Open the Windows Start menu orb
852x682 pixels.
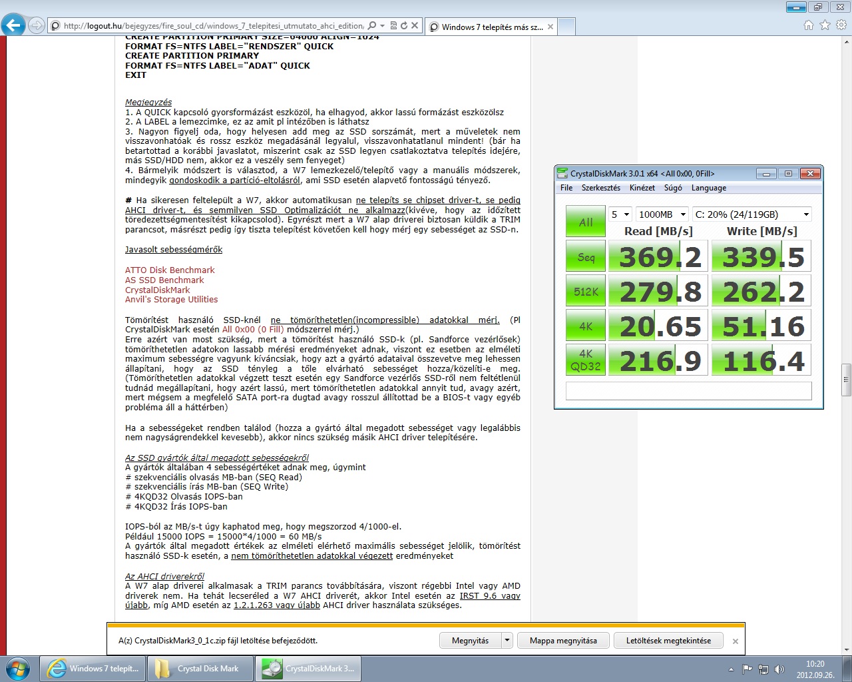click(17, 669)
